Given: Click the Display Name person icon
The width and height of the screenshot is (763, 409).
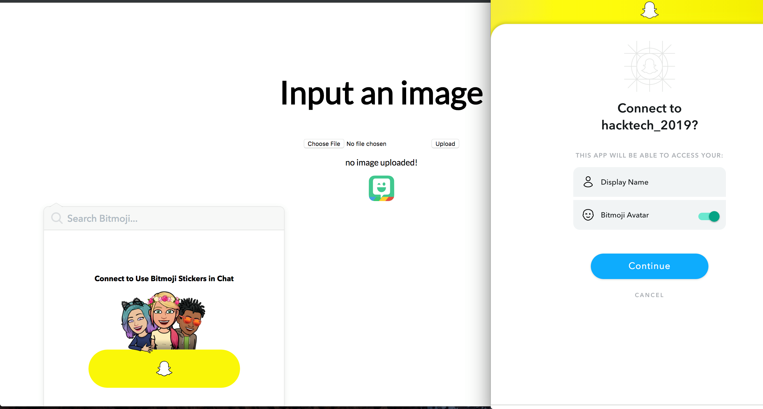Looking at the screenshot, I should pyautogui.click(x=588, y=182).
